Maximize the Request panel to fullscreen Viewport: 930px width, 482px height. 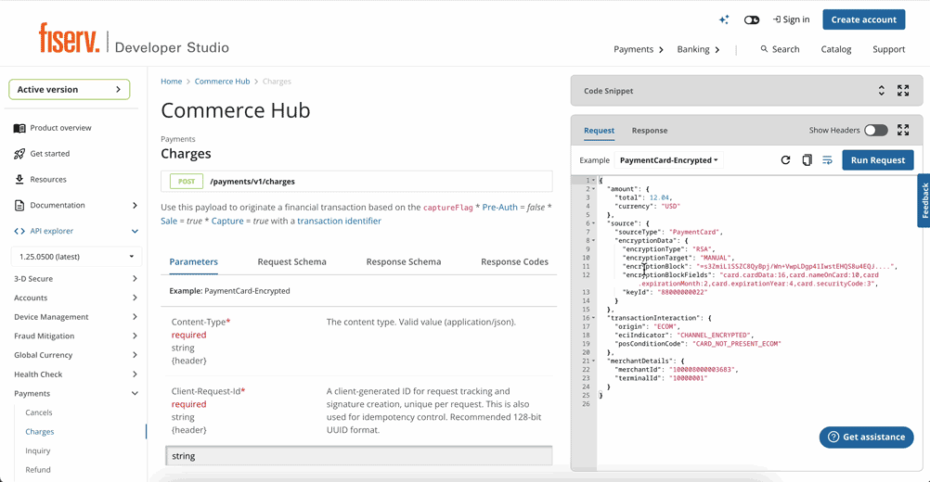903,131
